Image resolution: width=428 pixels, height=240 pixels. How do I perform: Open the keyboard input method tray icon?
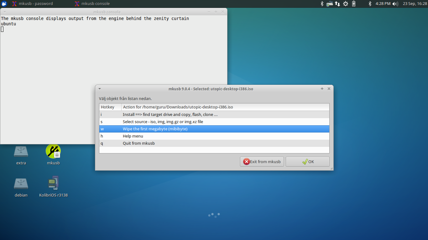(x=330, y=4)
